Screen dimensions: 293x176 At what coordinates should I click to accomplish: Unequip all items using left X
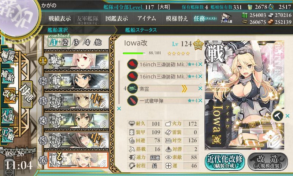click(119, 109)
